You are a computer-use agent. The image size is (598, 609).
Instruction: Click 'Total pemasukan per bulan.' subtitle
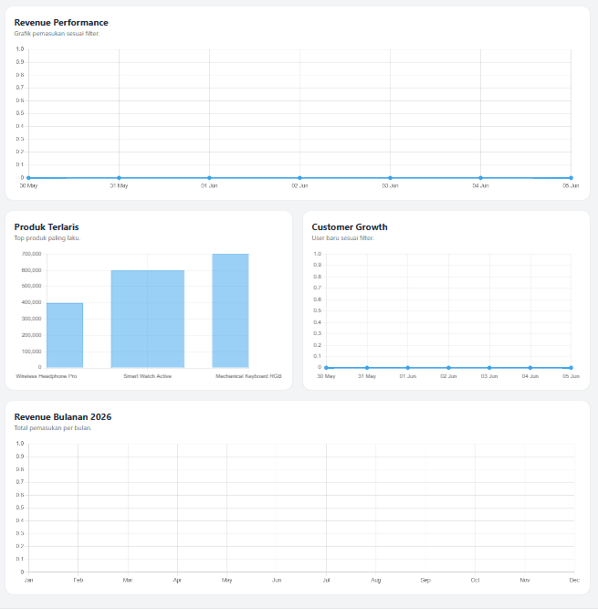[53, 428]
